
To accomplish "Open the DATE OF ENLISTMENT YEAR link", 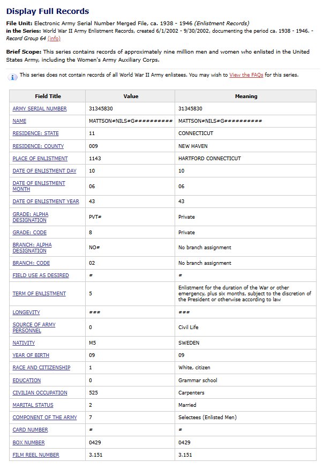I will [x=47, y=202].
